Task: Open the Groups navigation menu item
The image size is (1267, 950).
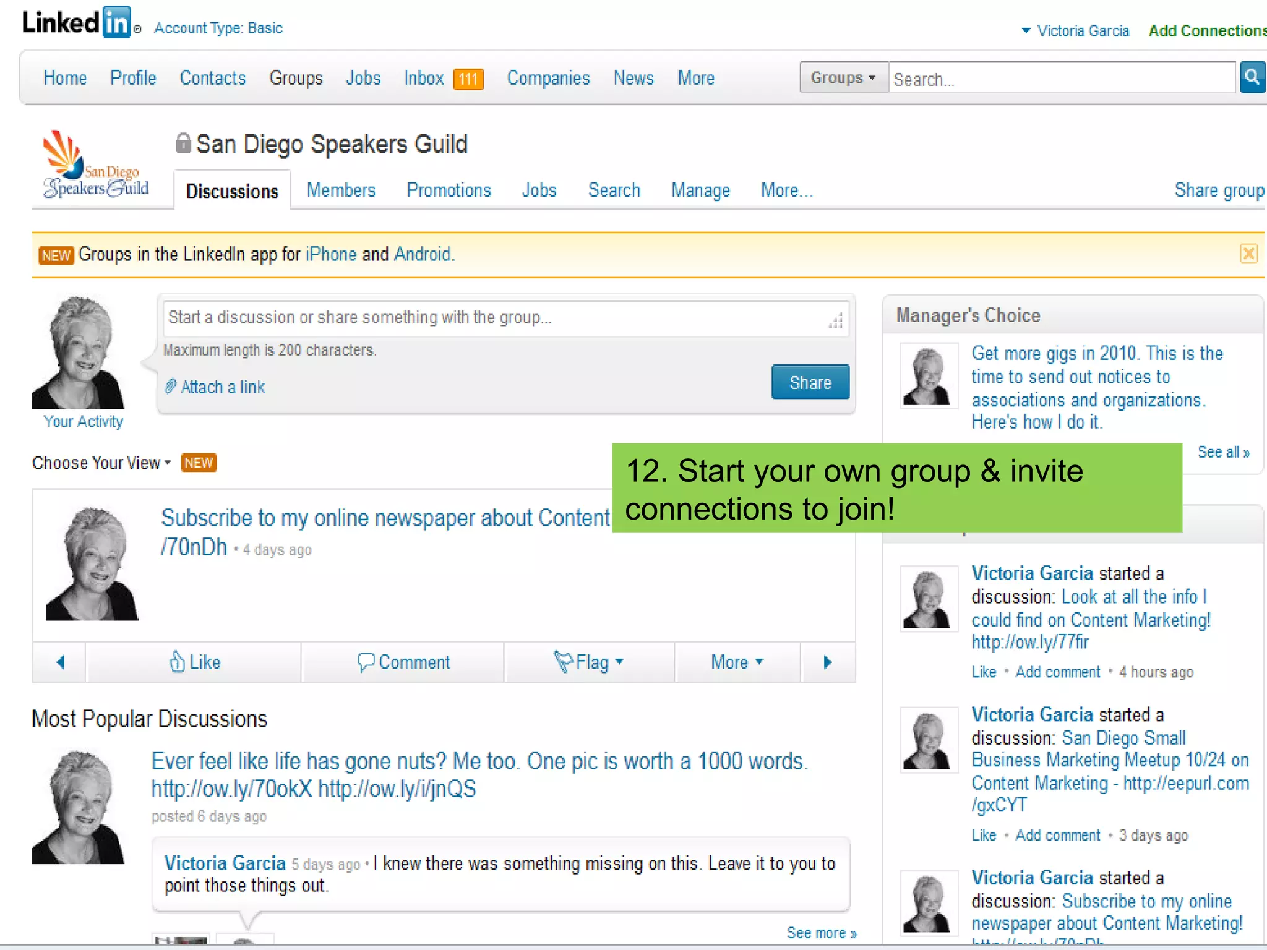Action: point(296,78)
